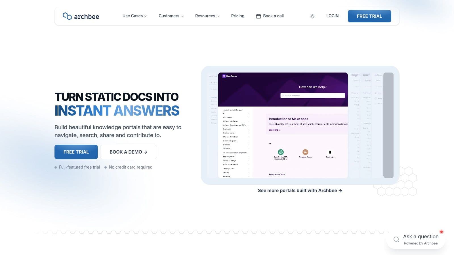
Task: Click LOGIN in the header
Action: (333, 16)
